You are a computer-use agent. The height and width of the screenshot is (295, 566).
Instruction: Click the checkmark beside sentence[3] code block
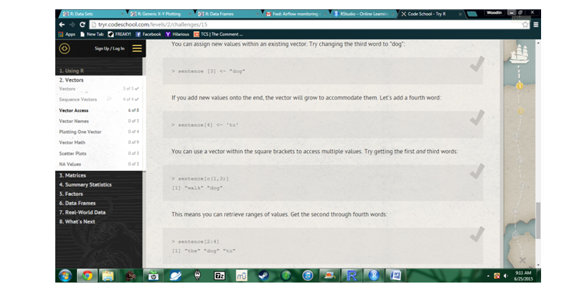click(x=476, y=64)
